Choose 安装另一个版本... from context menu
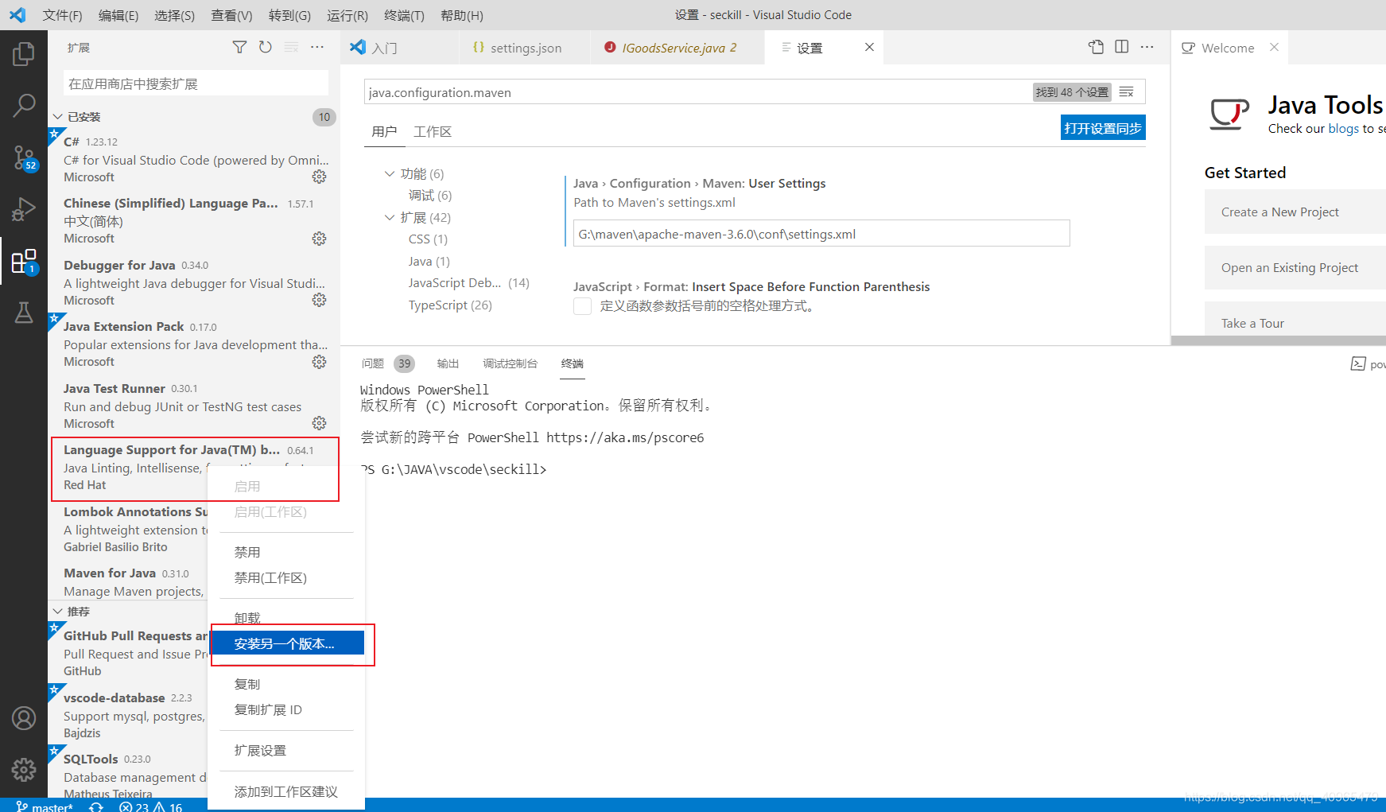The height and width of the screenshot is (812, 1386). coord(287,643)
